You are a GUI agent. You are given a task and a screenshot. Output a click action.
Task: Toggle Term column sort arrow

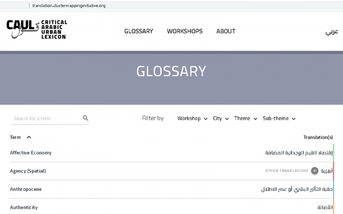pos(29,138)
